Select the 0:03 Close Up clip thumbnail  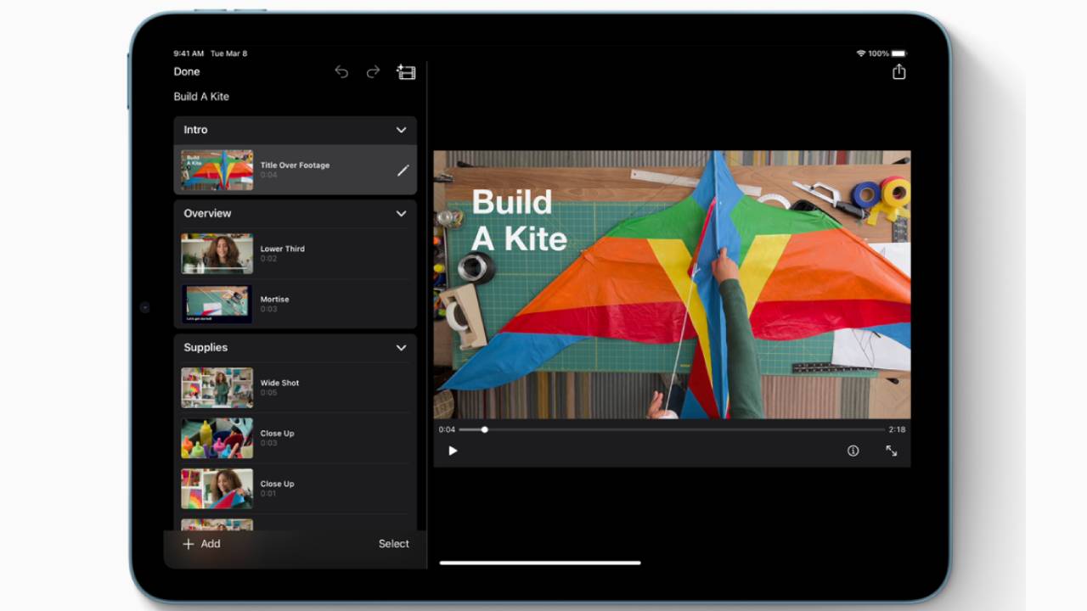tap(217, 438)
